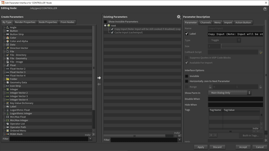The image size is (269, 151).
Task: Enable Show Invisible Parameters checkbox
Action: pos(105,22)
